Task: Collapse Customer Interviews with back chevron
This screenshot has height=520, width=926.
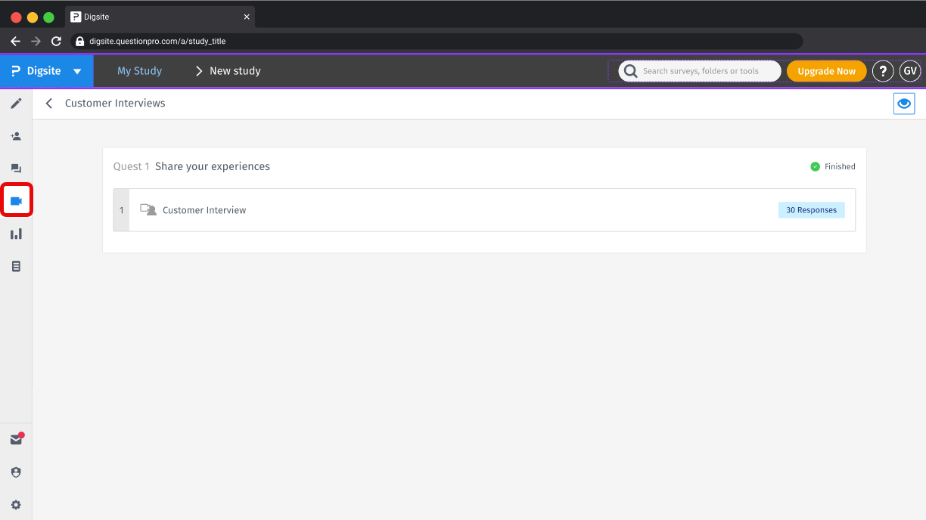Action: pyautogui.click(x=48, y=103)
